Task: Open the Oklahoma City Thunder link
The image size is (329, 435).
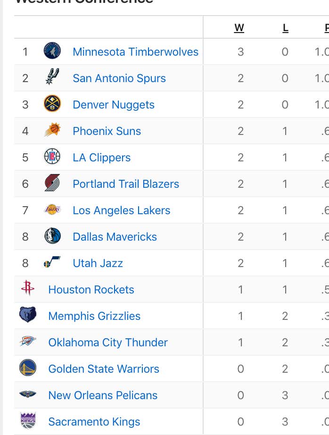Action: click(x=108, y=343)
